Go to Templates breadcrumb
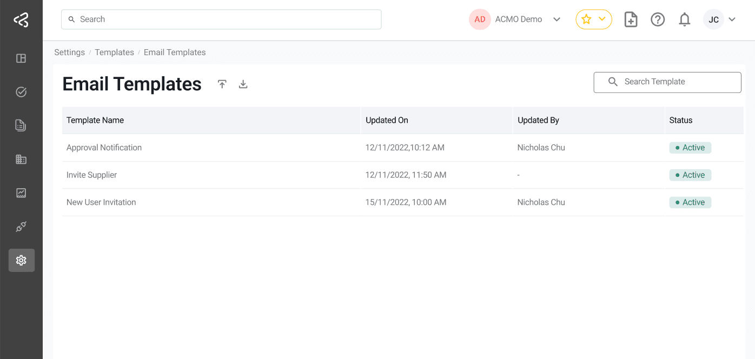This screenshot has width=755, height=359. click(114, 52)
